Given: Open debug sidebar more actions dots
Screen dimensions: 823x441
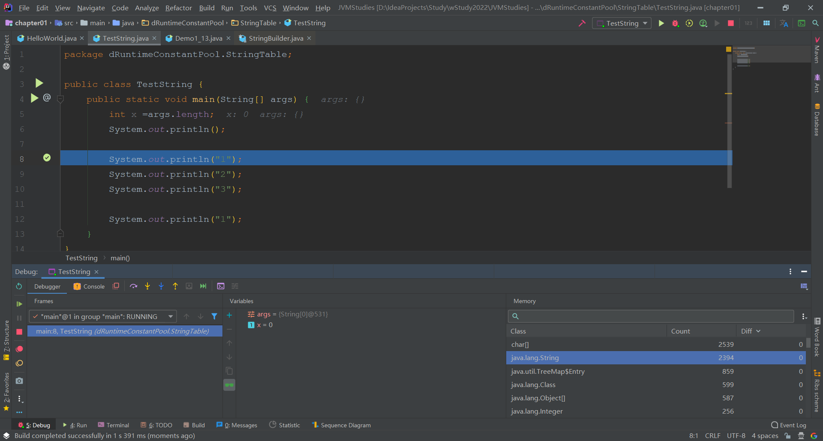Looking at the screenshot, I should 19,399.
